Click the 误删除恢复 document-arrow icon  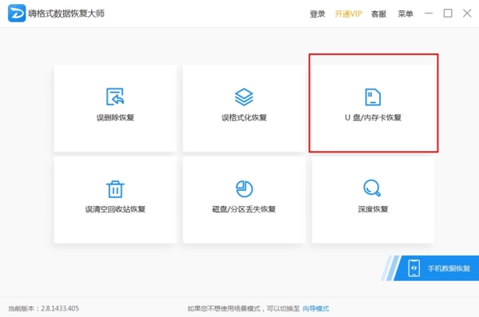click(115, 97)
